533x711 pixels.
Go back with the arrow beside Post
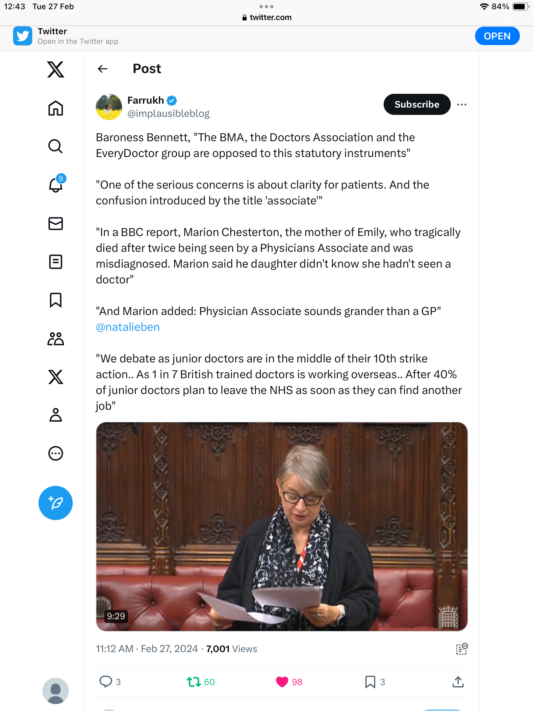point(103,69)
